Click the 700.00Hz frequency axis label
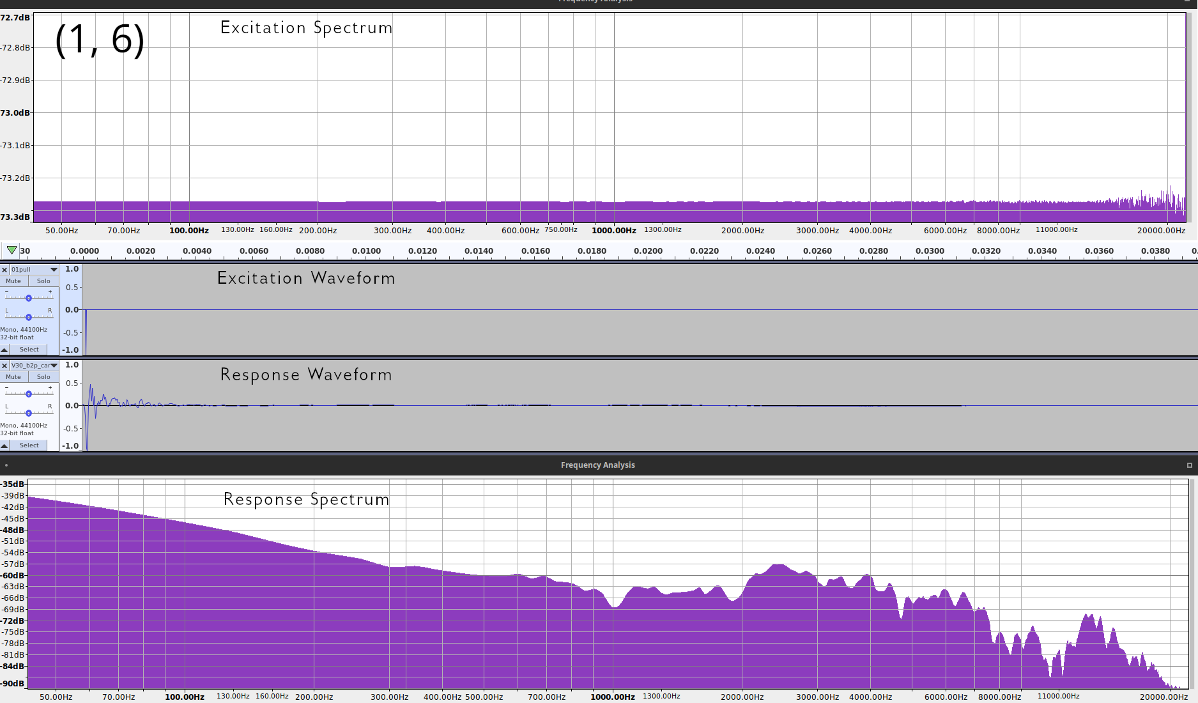Screen dimensions: 1198x703 (547, 697)
